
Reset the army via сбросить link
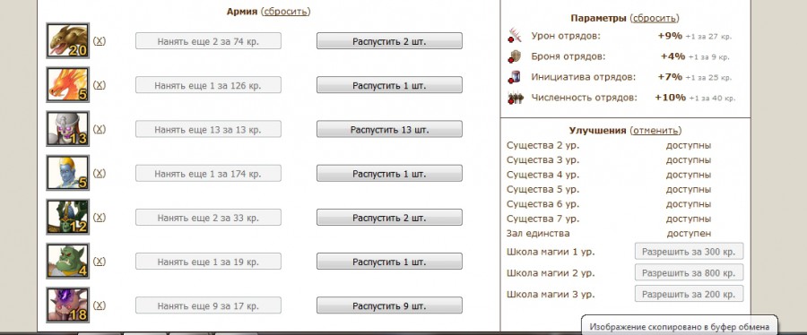click(x=286, y=12)
